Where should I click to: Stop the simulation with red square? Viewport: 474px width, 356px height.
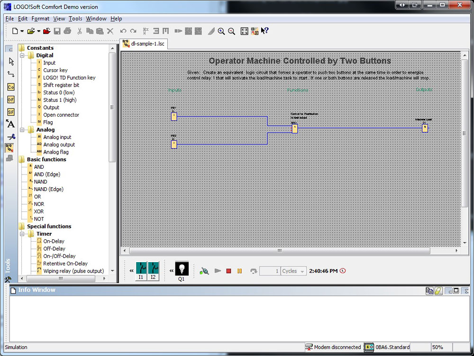[228, 271]
